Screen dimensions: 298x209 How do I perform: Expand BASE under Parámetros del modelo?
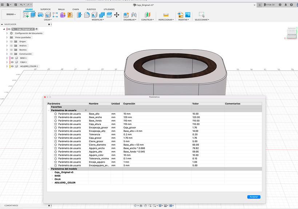point(52,176)
